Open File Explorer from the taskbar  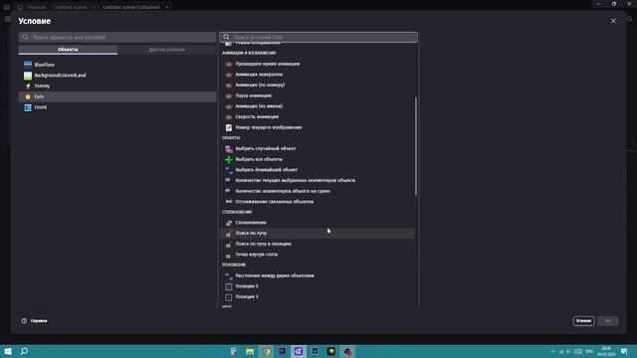pyautogui.click(x=250, y=351)
